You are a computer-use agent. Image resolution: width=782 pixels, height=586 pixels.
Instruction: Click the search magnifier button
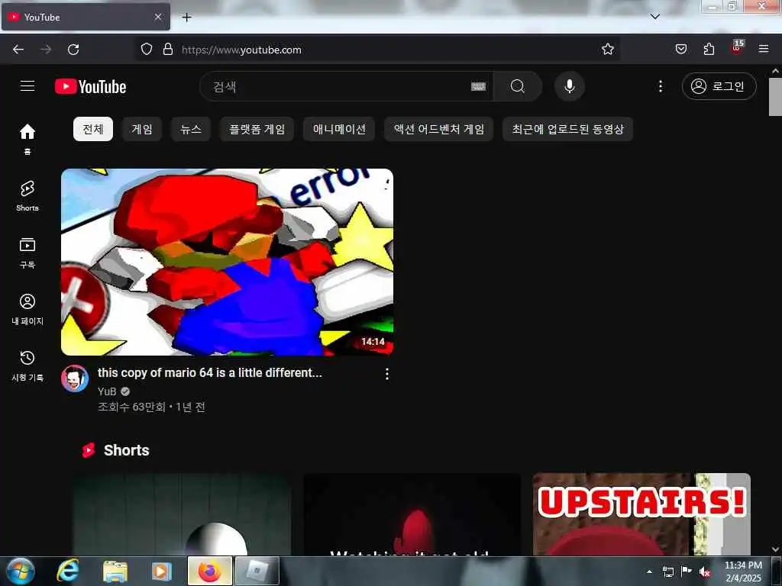tap(518, 87)
